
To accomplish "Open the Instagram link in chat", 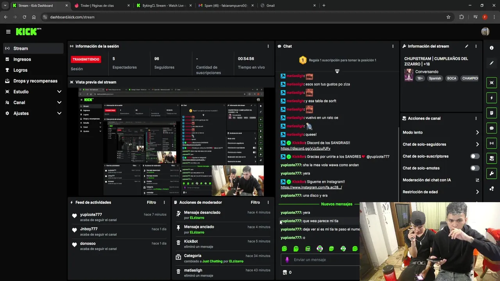I will 311,187.
